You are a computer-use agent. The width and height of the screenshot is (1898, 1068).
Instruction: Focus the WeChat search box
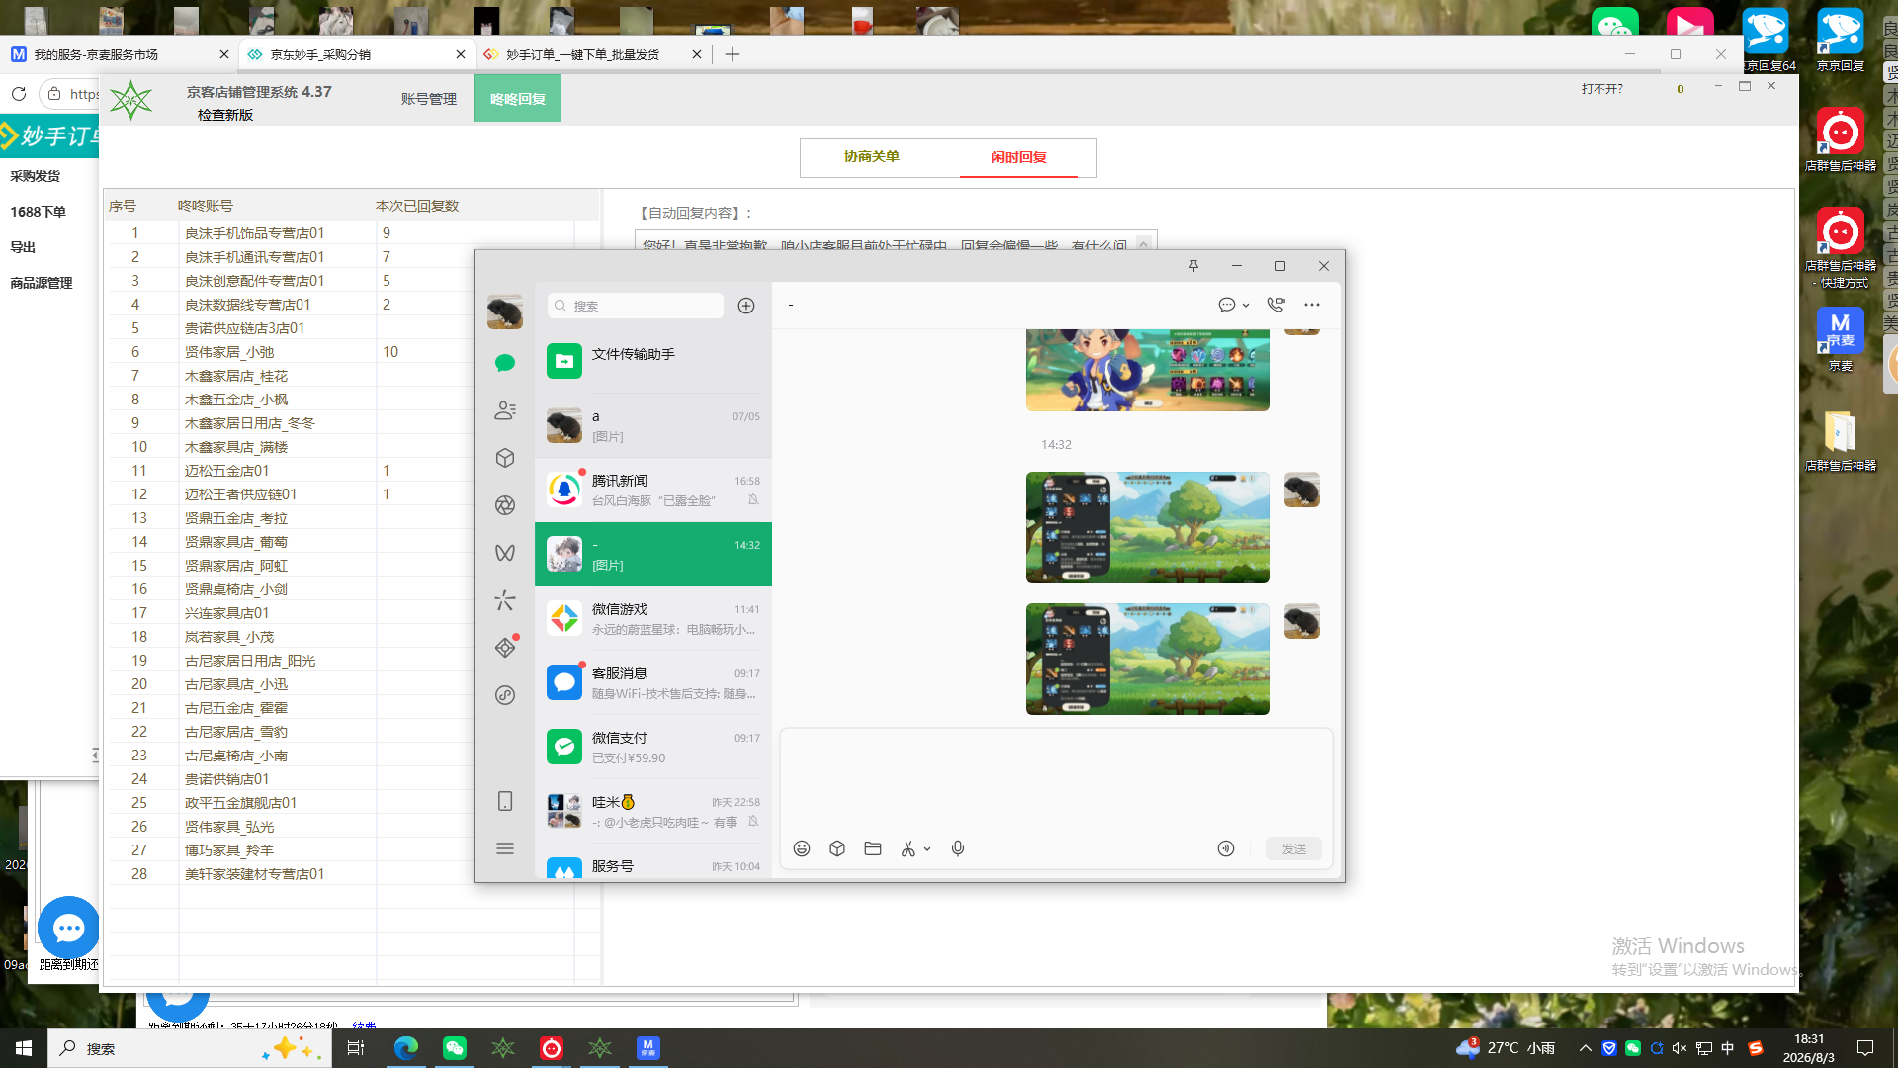pyautogui.click(x=636, y=306)
